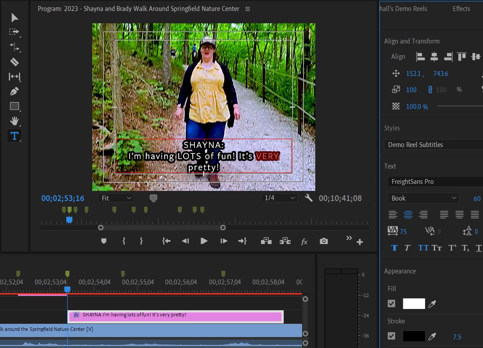Screen dimensions: 483x348
Task: Open the Fit zoom level dropdown
Action: (x=116, y=198)
